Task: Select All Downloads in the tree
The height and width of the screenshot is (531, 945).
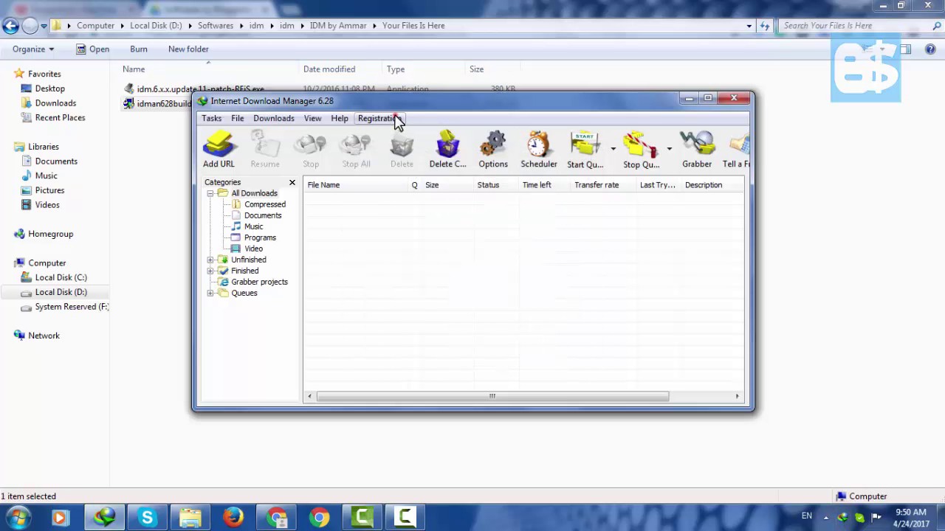Action: (254, 193)
